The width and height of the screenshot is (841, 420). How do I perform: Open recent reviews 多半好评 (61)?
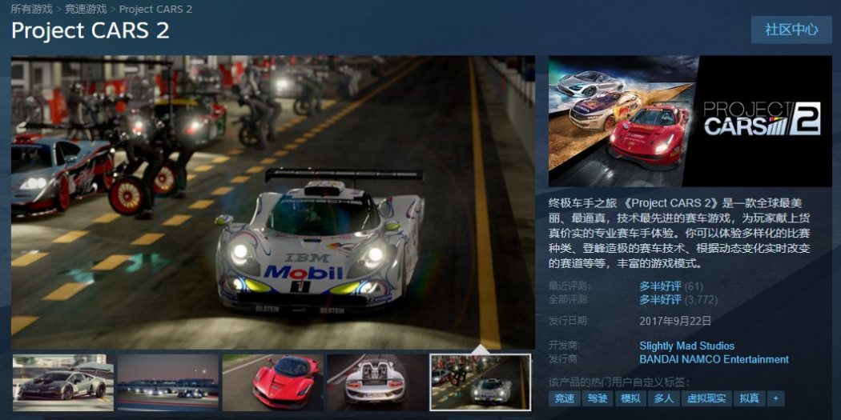tap(671, 286)
